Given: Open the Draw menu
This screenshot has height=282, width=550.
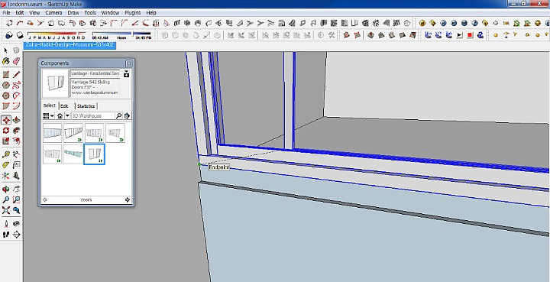Looking at the screenshot, I should tap(73, 13).
